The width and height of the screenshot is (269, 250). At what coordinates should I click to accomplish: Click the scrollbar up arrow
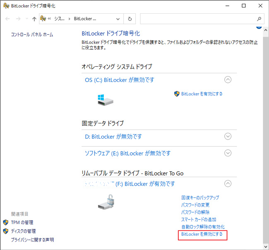coord(266,30)
